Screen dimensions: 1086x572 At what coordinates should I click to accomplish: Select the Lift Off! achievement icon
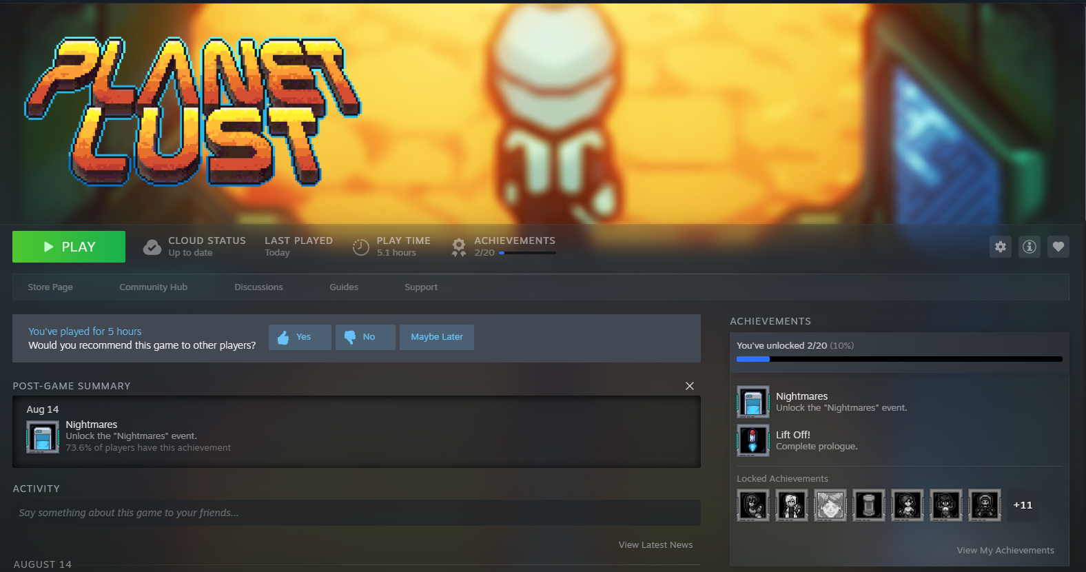click(753, 440)
